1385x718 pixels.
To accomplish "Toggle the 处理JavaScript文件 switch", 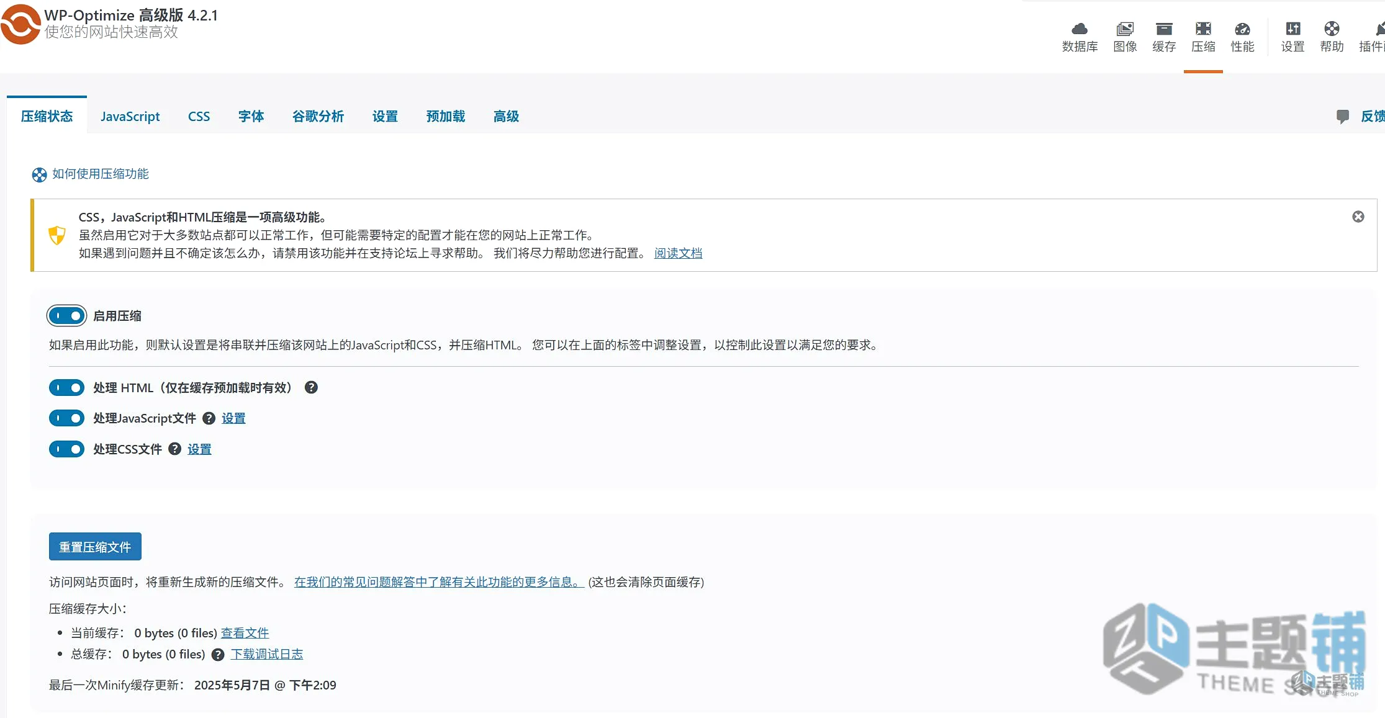I will pos(66,418).
